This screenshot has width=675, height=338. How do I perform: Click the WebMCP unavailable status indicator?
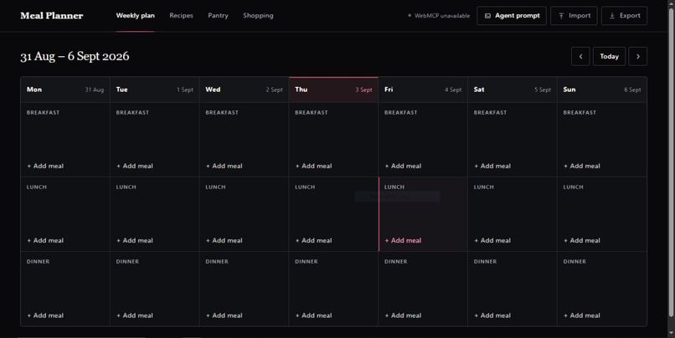[x=439, y=16]
